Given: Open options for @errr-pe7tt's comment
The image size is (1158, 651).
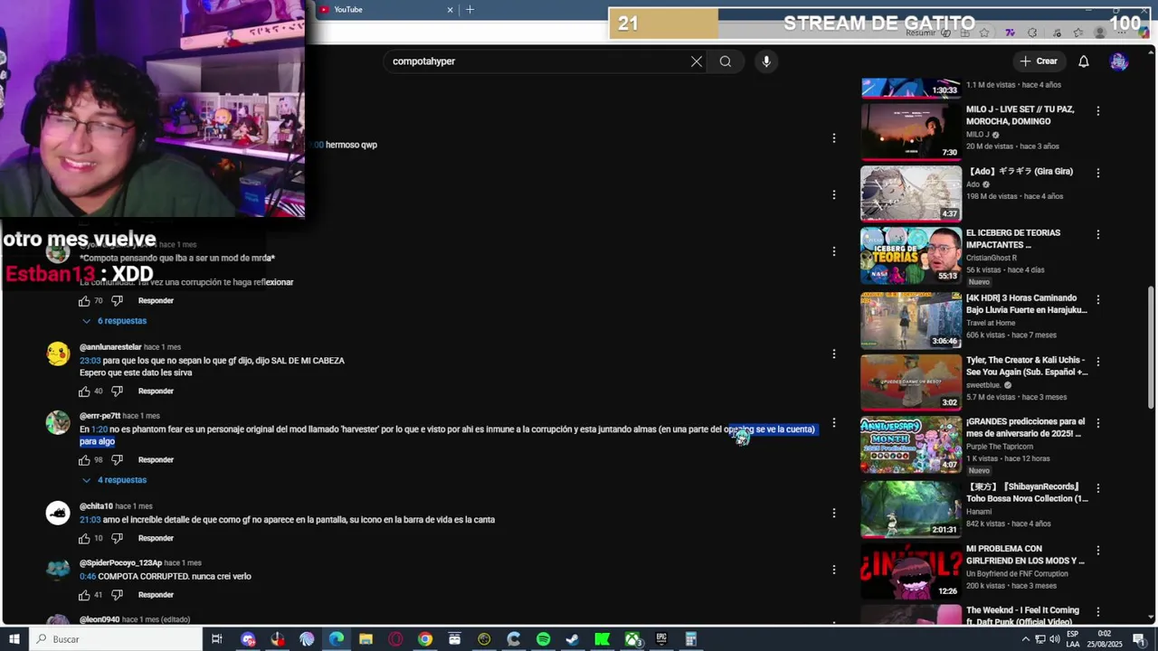Looking at the screenshot, I should pos(834,422).
